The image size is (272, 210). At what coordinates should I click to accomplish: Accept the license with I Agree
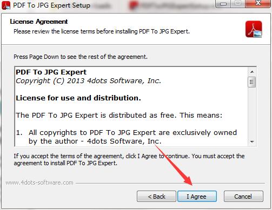coord(197,197)
